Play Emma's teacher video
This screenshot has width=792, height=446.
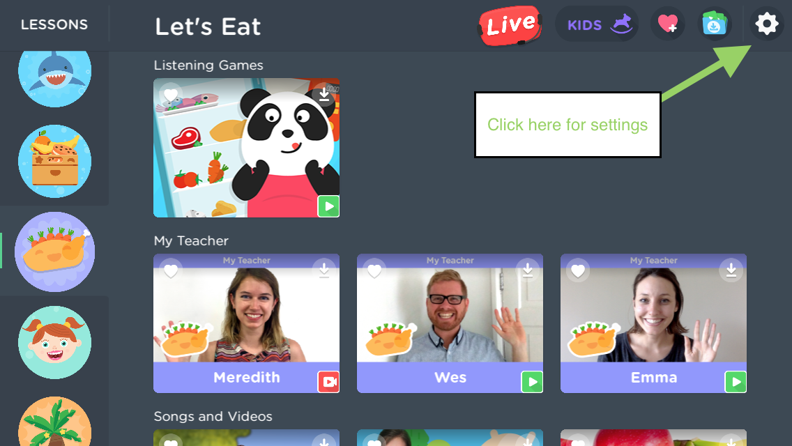coord(736,382)
